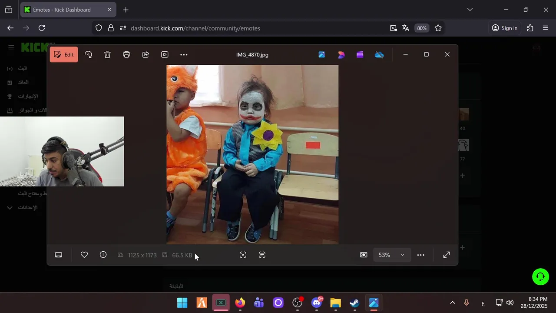The width and height of the screenshot is (556, 313).
Task: Open the bottom bar ellipsis menu
Action: tap(420, 255)
